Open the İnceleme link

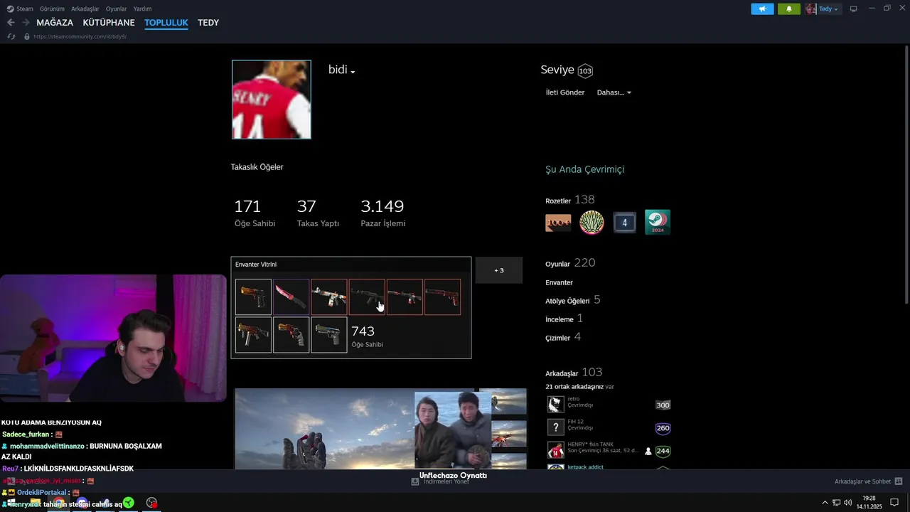click(564, 319)
